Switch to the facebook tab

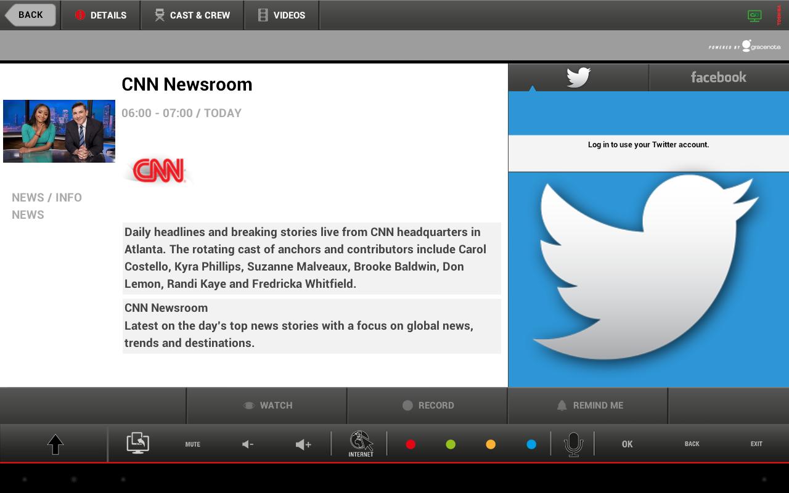pos(719,77)
